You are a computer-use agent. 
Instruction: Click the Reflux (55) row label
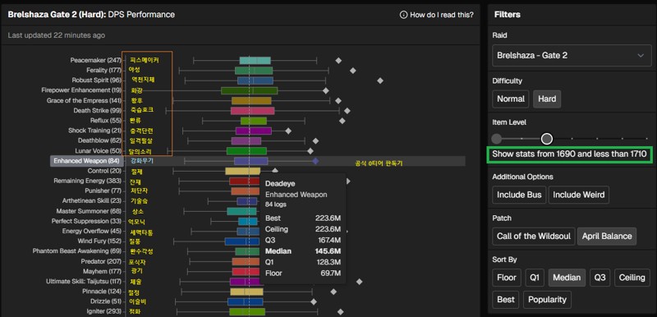[x=106, y=121]
